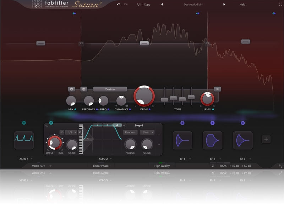The width and height of the screenshot is (284, 205).
Task: Click the feedback FREQ knob
Action: [103, 101]
